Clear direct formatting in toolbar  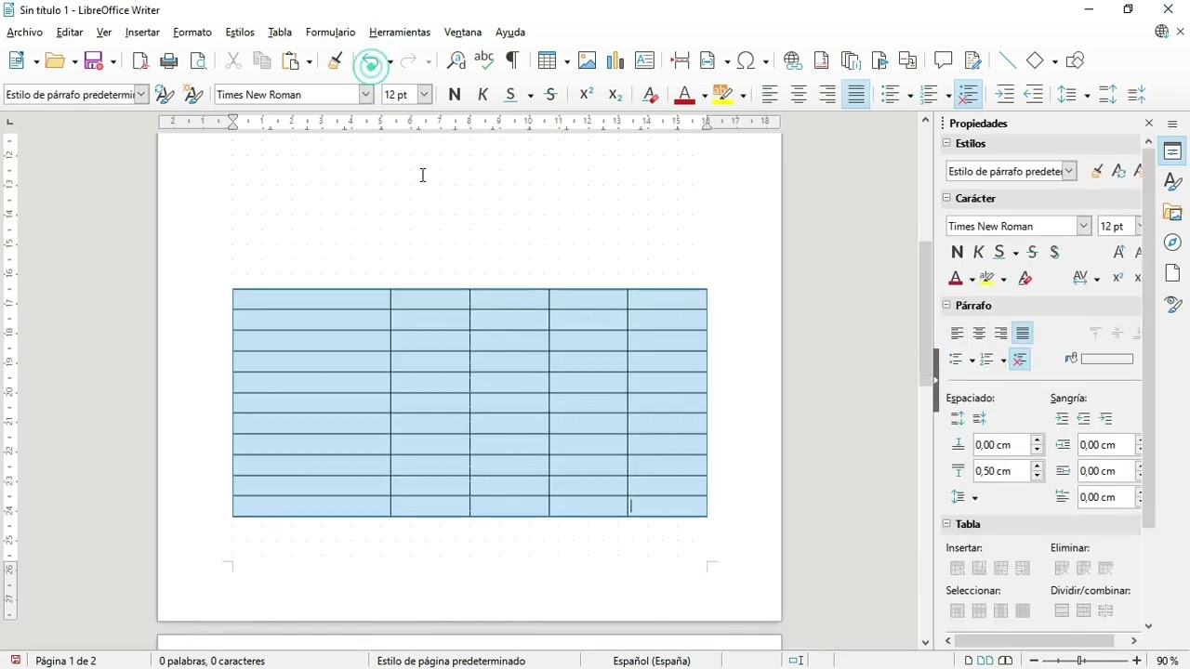651,95
